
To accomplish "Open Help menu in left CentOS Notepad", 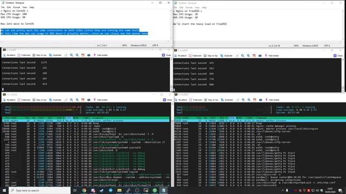I will (32, 7).
